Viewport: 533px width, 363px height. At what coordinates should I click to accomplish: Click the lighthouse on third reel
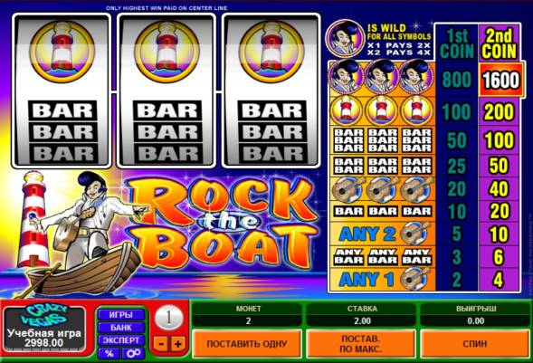click(x=271, y=52)
